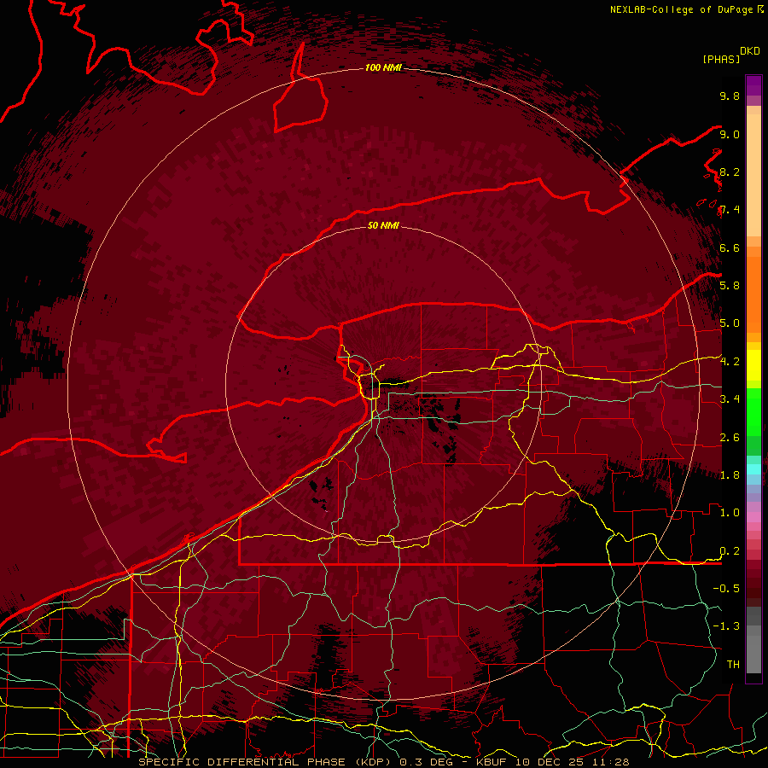
Task: Click the registered-mark symbol after DuPage
Action: (760, 9)
